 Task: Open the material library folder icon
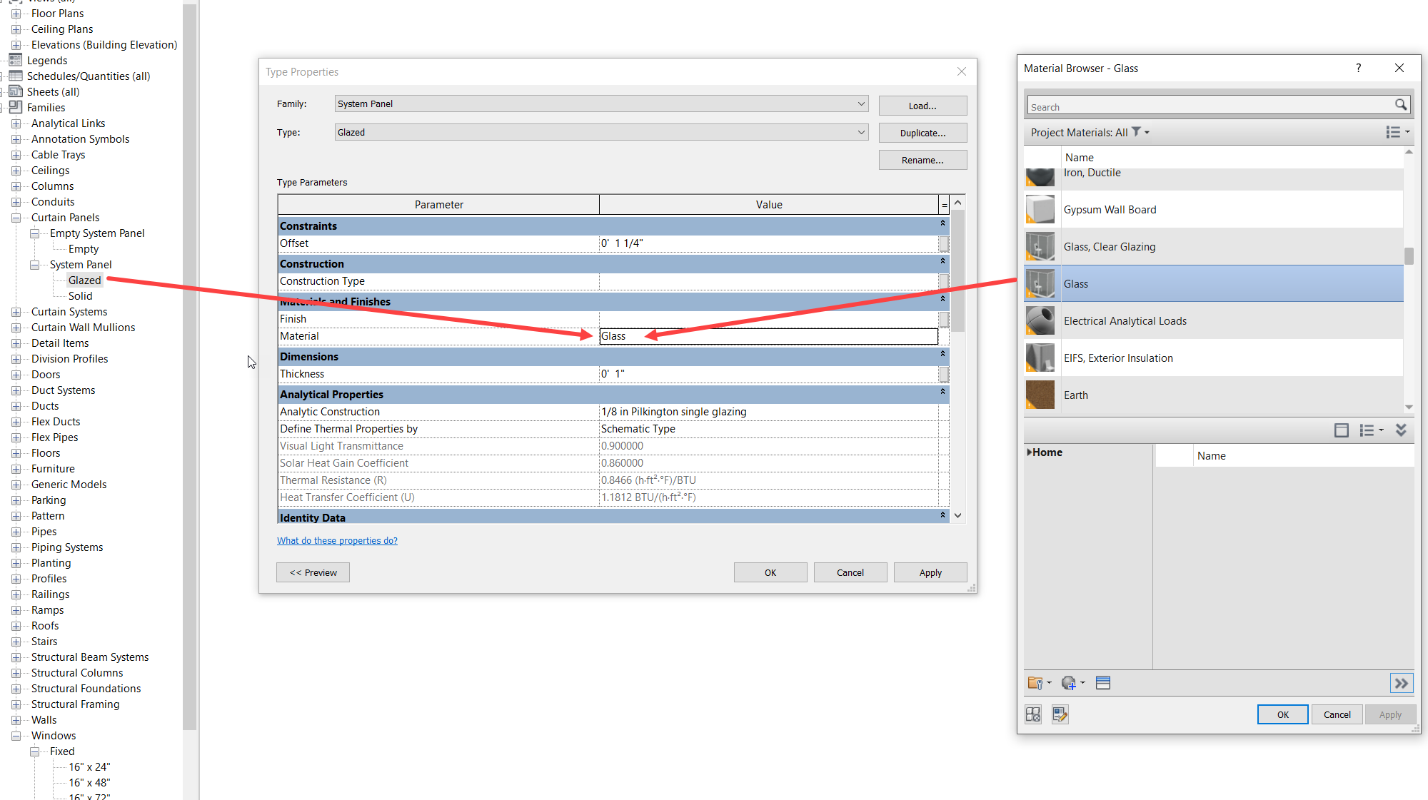1037,683
